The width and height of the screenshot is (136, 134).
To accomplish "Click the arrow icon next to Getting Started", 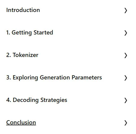I will point(126,33).
